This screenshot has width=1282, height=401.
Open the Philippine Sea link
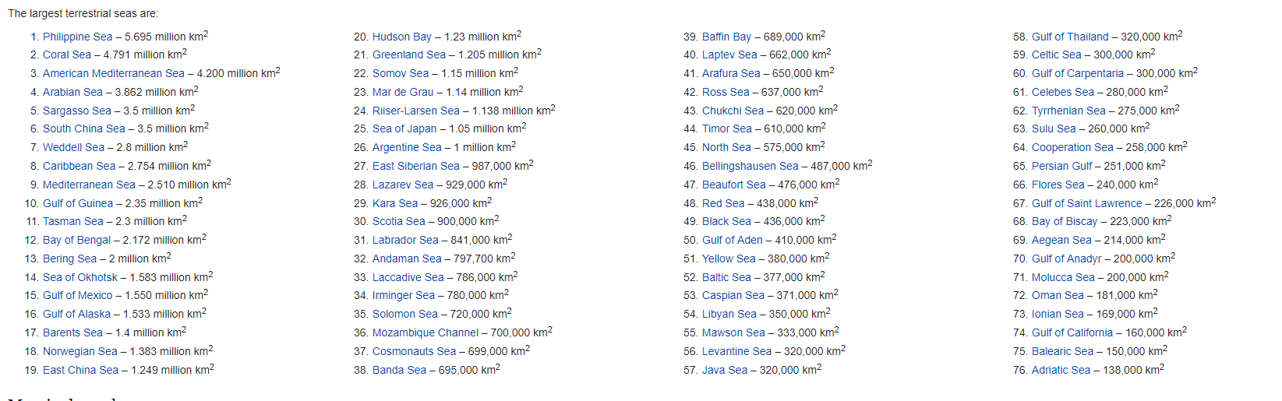(x=77, y=37)
